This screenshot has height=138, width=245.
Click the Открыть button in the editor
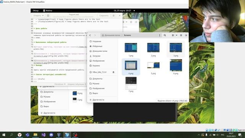coord(37,15)
